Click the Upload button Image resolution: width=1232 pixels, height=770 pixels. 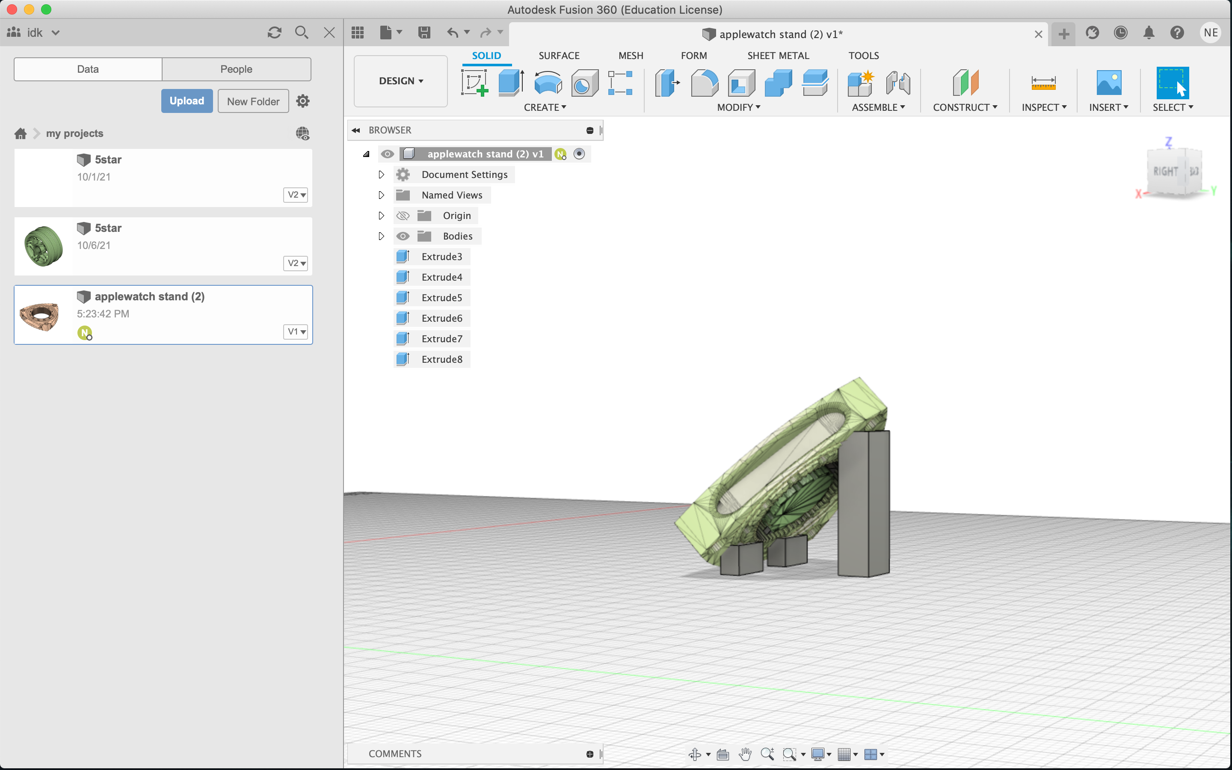coord(187,101)
